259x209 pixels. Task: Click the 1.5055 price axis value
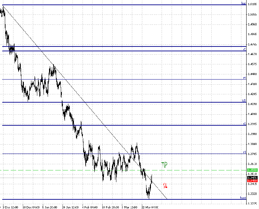[252, 14]
